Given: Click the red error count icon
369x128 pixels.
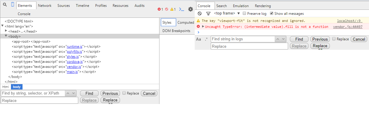Looking at the screenshot, I should 159,9.
